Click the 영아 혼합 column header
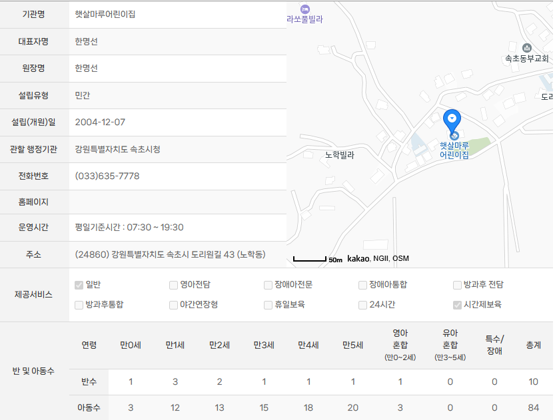 [x=400, y=345]
